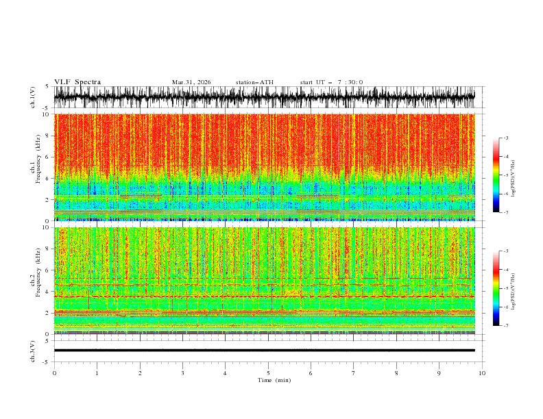Click the ch.1 frequency tick "4"
The height and width of the screenshot is (419, 543).
(x=48, y=179)
